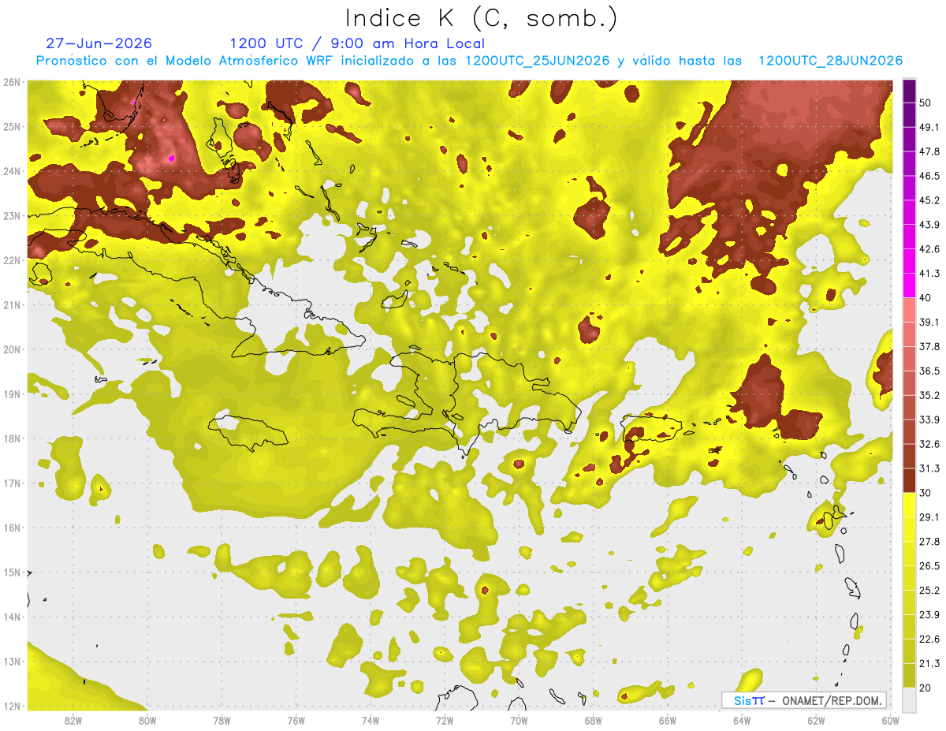946x731 pixels.
Task: Click colorbar value 22.6
Action: [x=929, y=640]
